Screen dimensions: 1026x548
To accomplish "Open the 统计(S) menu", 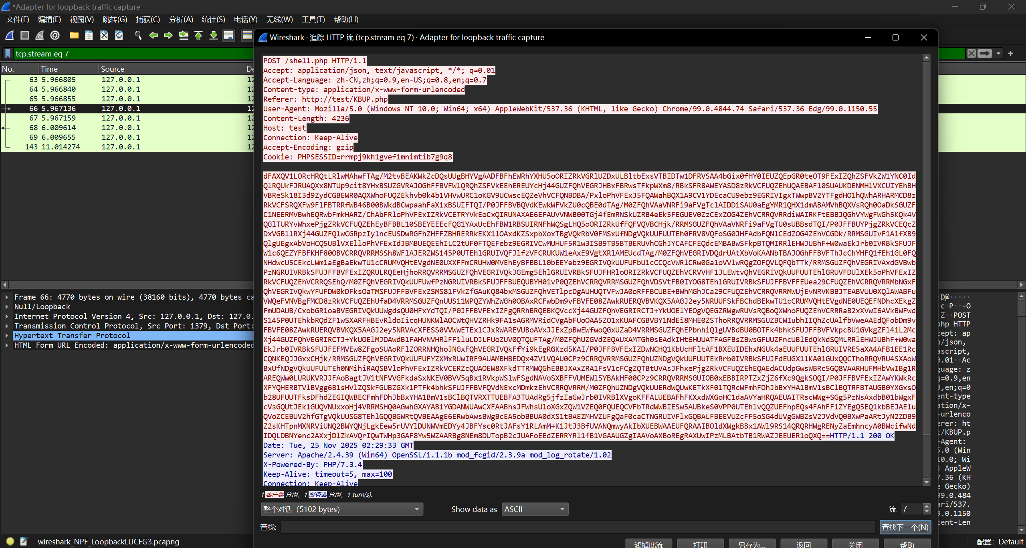I will coord(213,20).
